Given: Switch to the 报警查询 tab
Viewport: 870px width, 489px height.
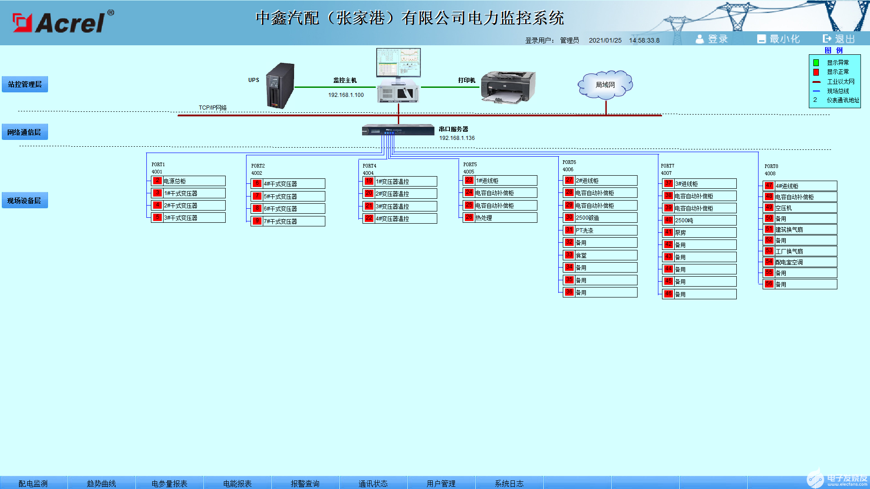Looking at the screenshot, I should tap(305, 483).
